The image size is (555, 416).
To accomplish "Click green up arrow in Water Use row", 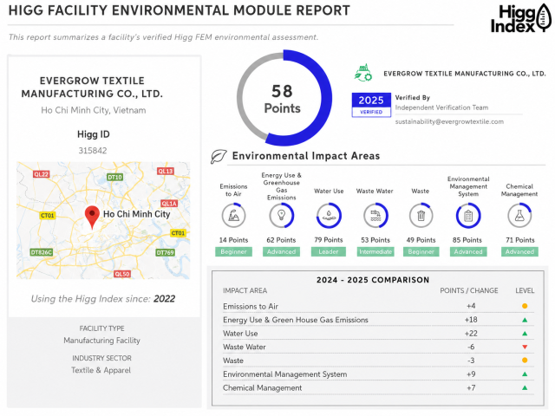I will click(525, 333).
